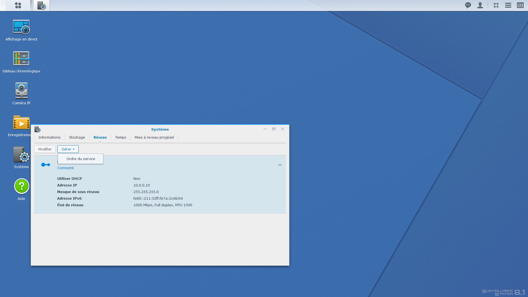
Task: Click the Utiliser DHCP label
Action: pyautogui.click(x=70, y=178)
